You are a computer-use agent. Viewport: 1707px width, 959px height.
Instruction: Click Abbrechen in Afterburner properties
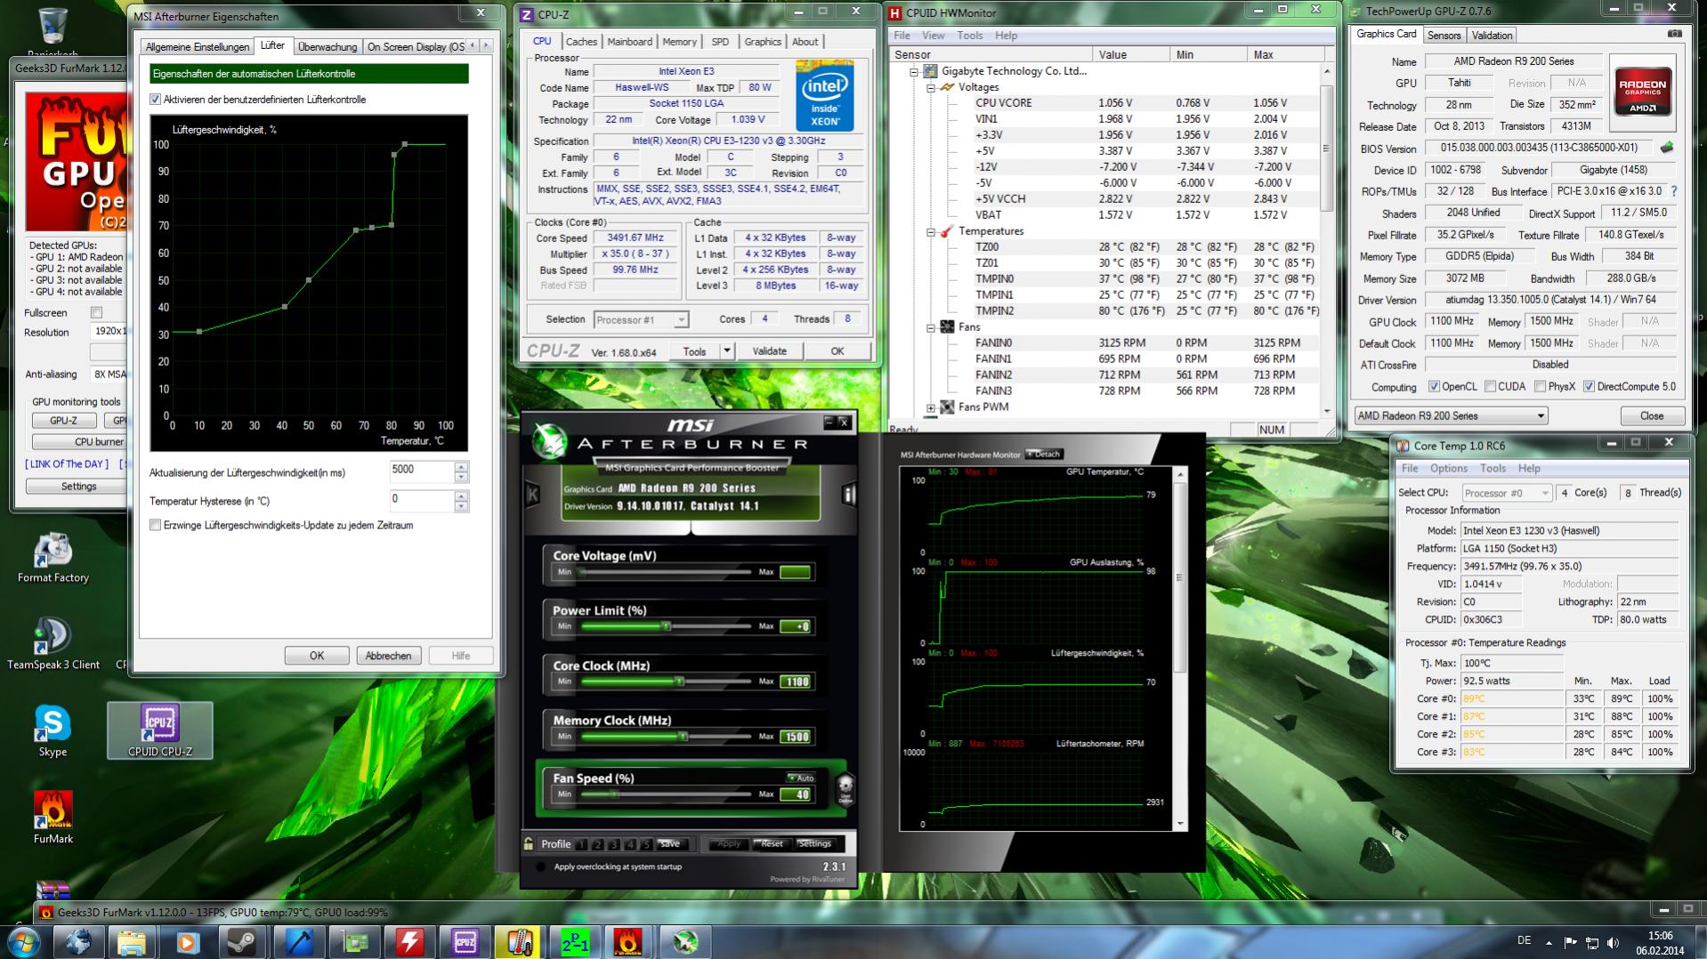(x=388, y=656)
